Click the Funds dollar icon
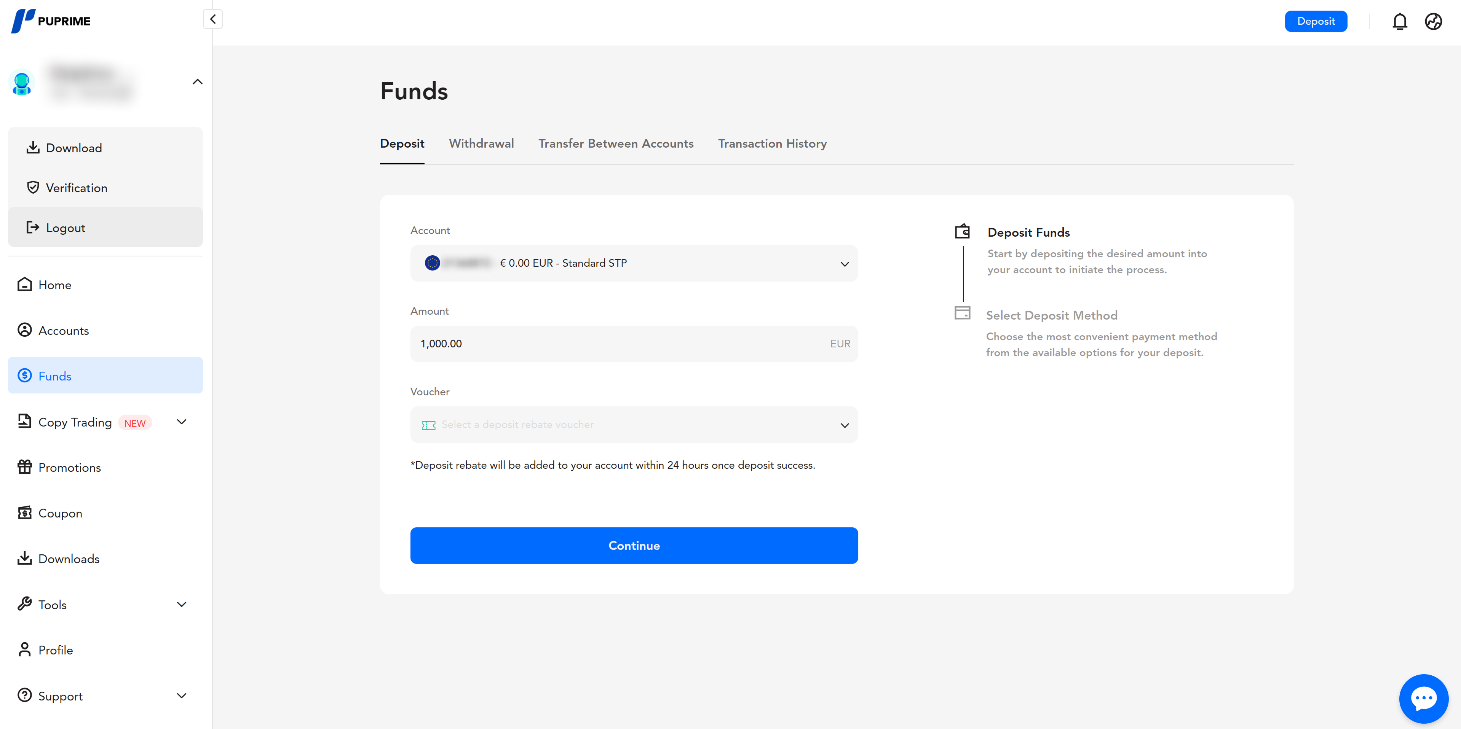Screen dimensions: 1461x729 point(24,375)
